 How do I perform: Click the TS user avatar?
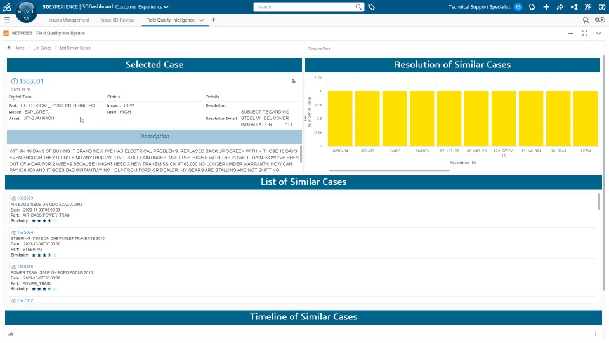518,7
